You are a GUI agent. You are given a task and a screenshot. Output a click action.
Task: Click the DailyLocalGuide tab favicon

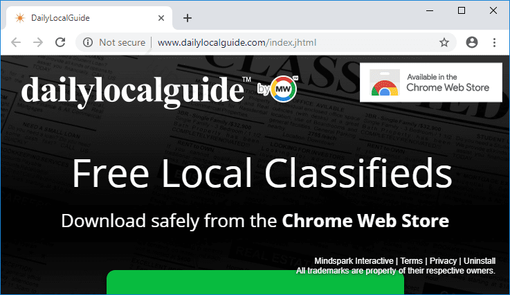click(x=21, y=17)
